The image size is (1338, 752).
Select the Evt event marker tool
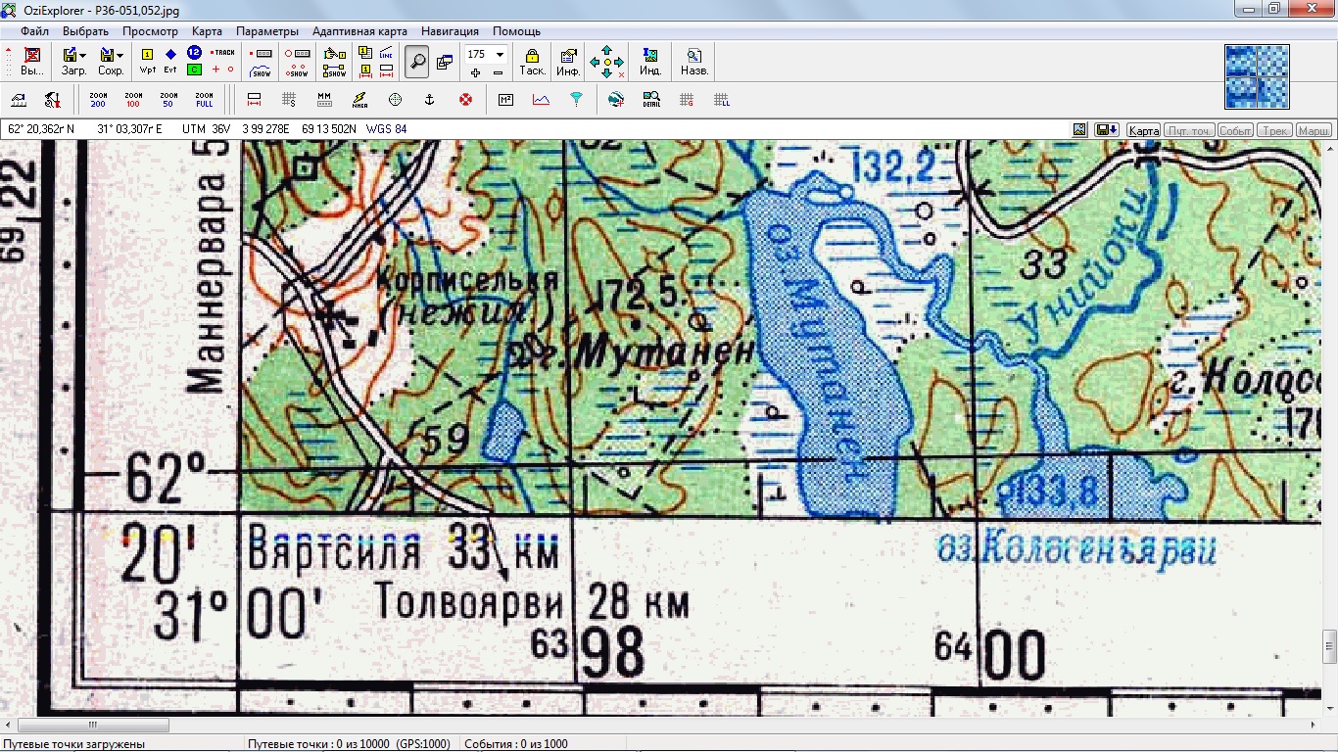[x=170, y=61]
